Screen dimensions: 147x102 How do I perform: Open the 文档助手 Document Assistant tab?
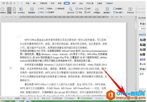point(109,3)
